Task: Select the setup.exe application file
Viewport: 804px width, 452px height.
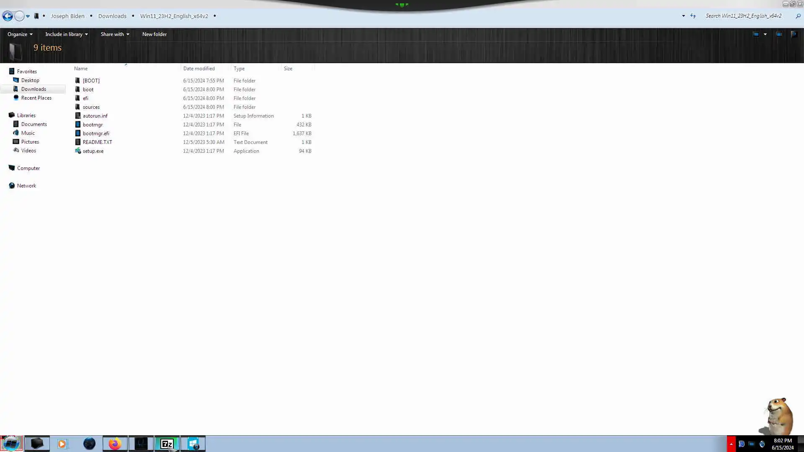Action: click(x=93, y=151)
